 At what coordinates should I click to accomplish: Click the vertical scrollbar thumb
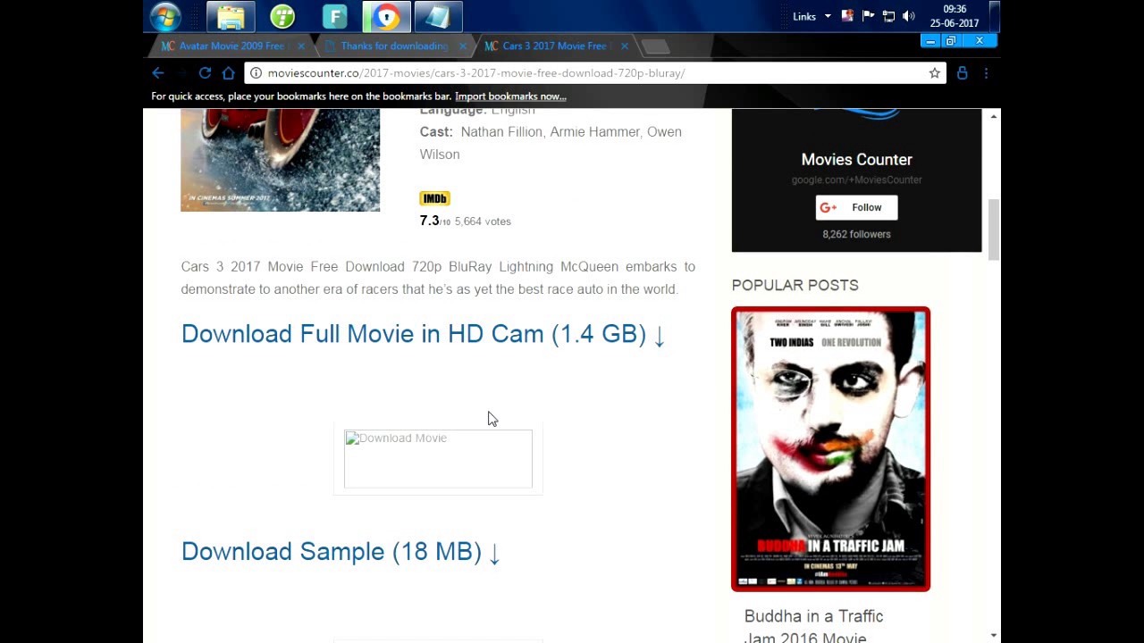click(x=994, y=230)
